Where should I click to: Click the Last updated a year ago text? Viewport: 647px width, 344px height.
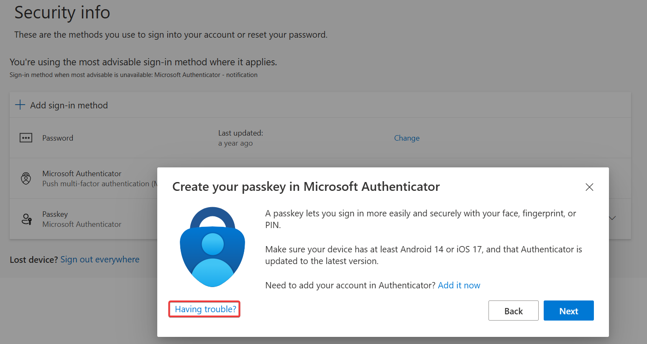(x=240, y=138)
